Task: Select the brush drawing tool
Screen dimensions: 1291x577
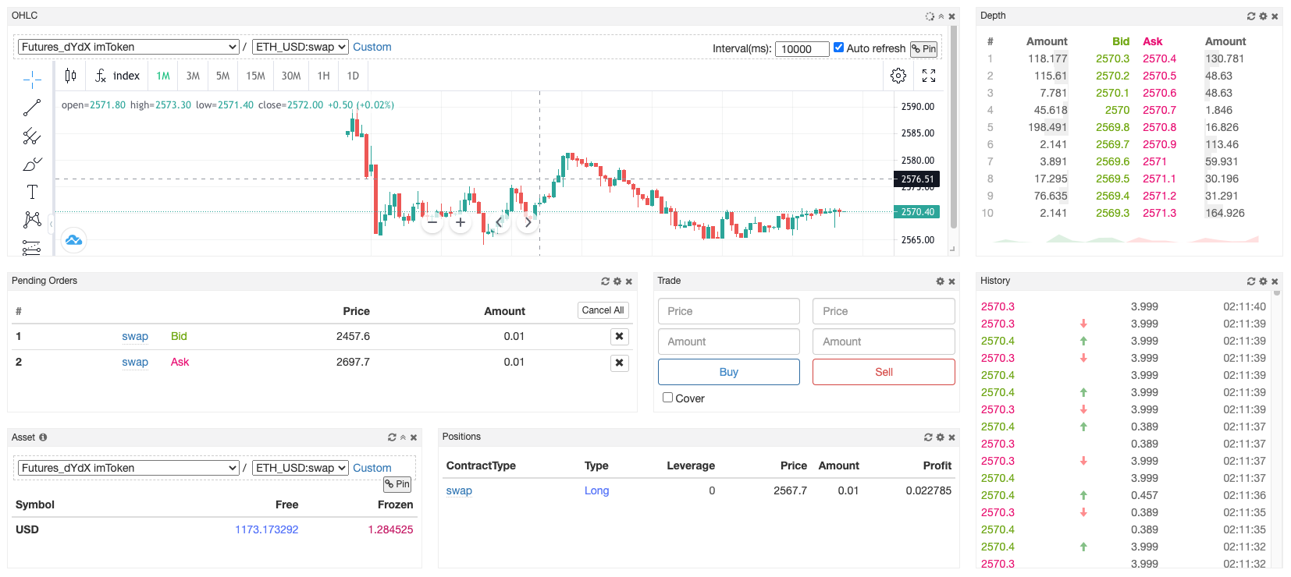Action: [32, 165]
